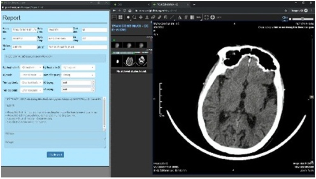Toggle the invert grayscale tool
The width and height of the screenshot is (316, 179).
point(192,18)
